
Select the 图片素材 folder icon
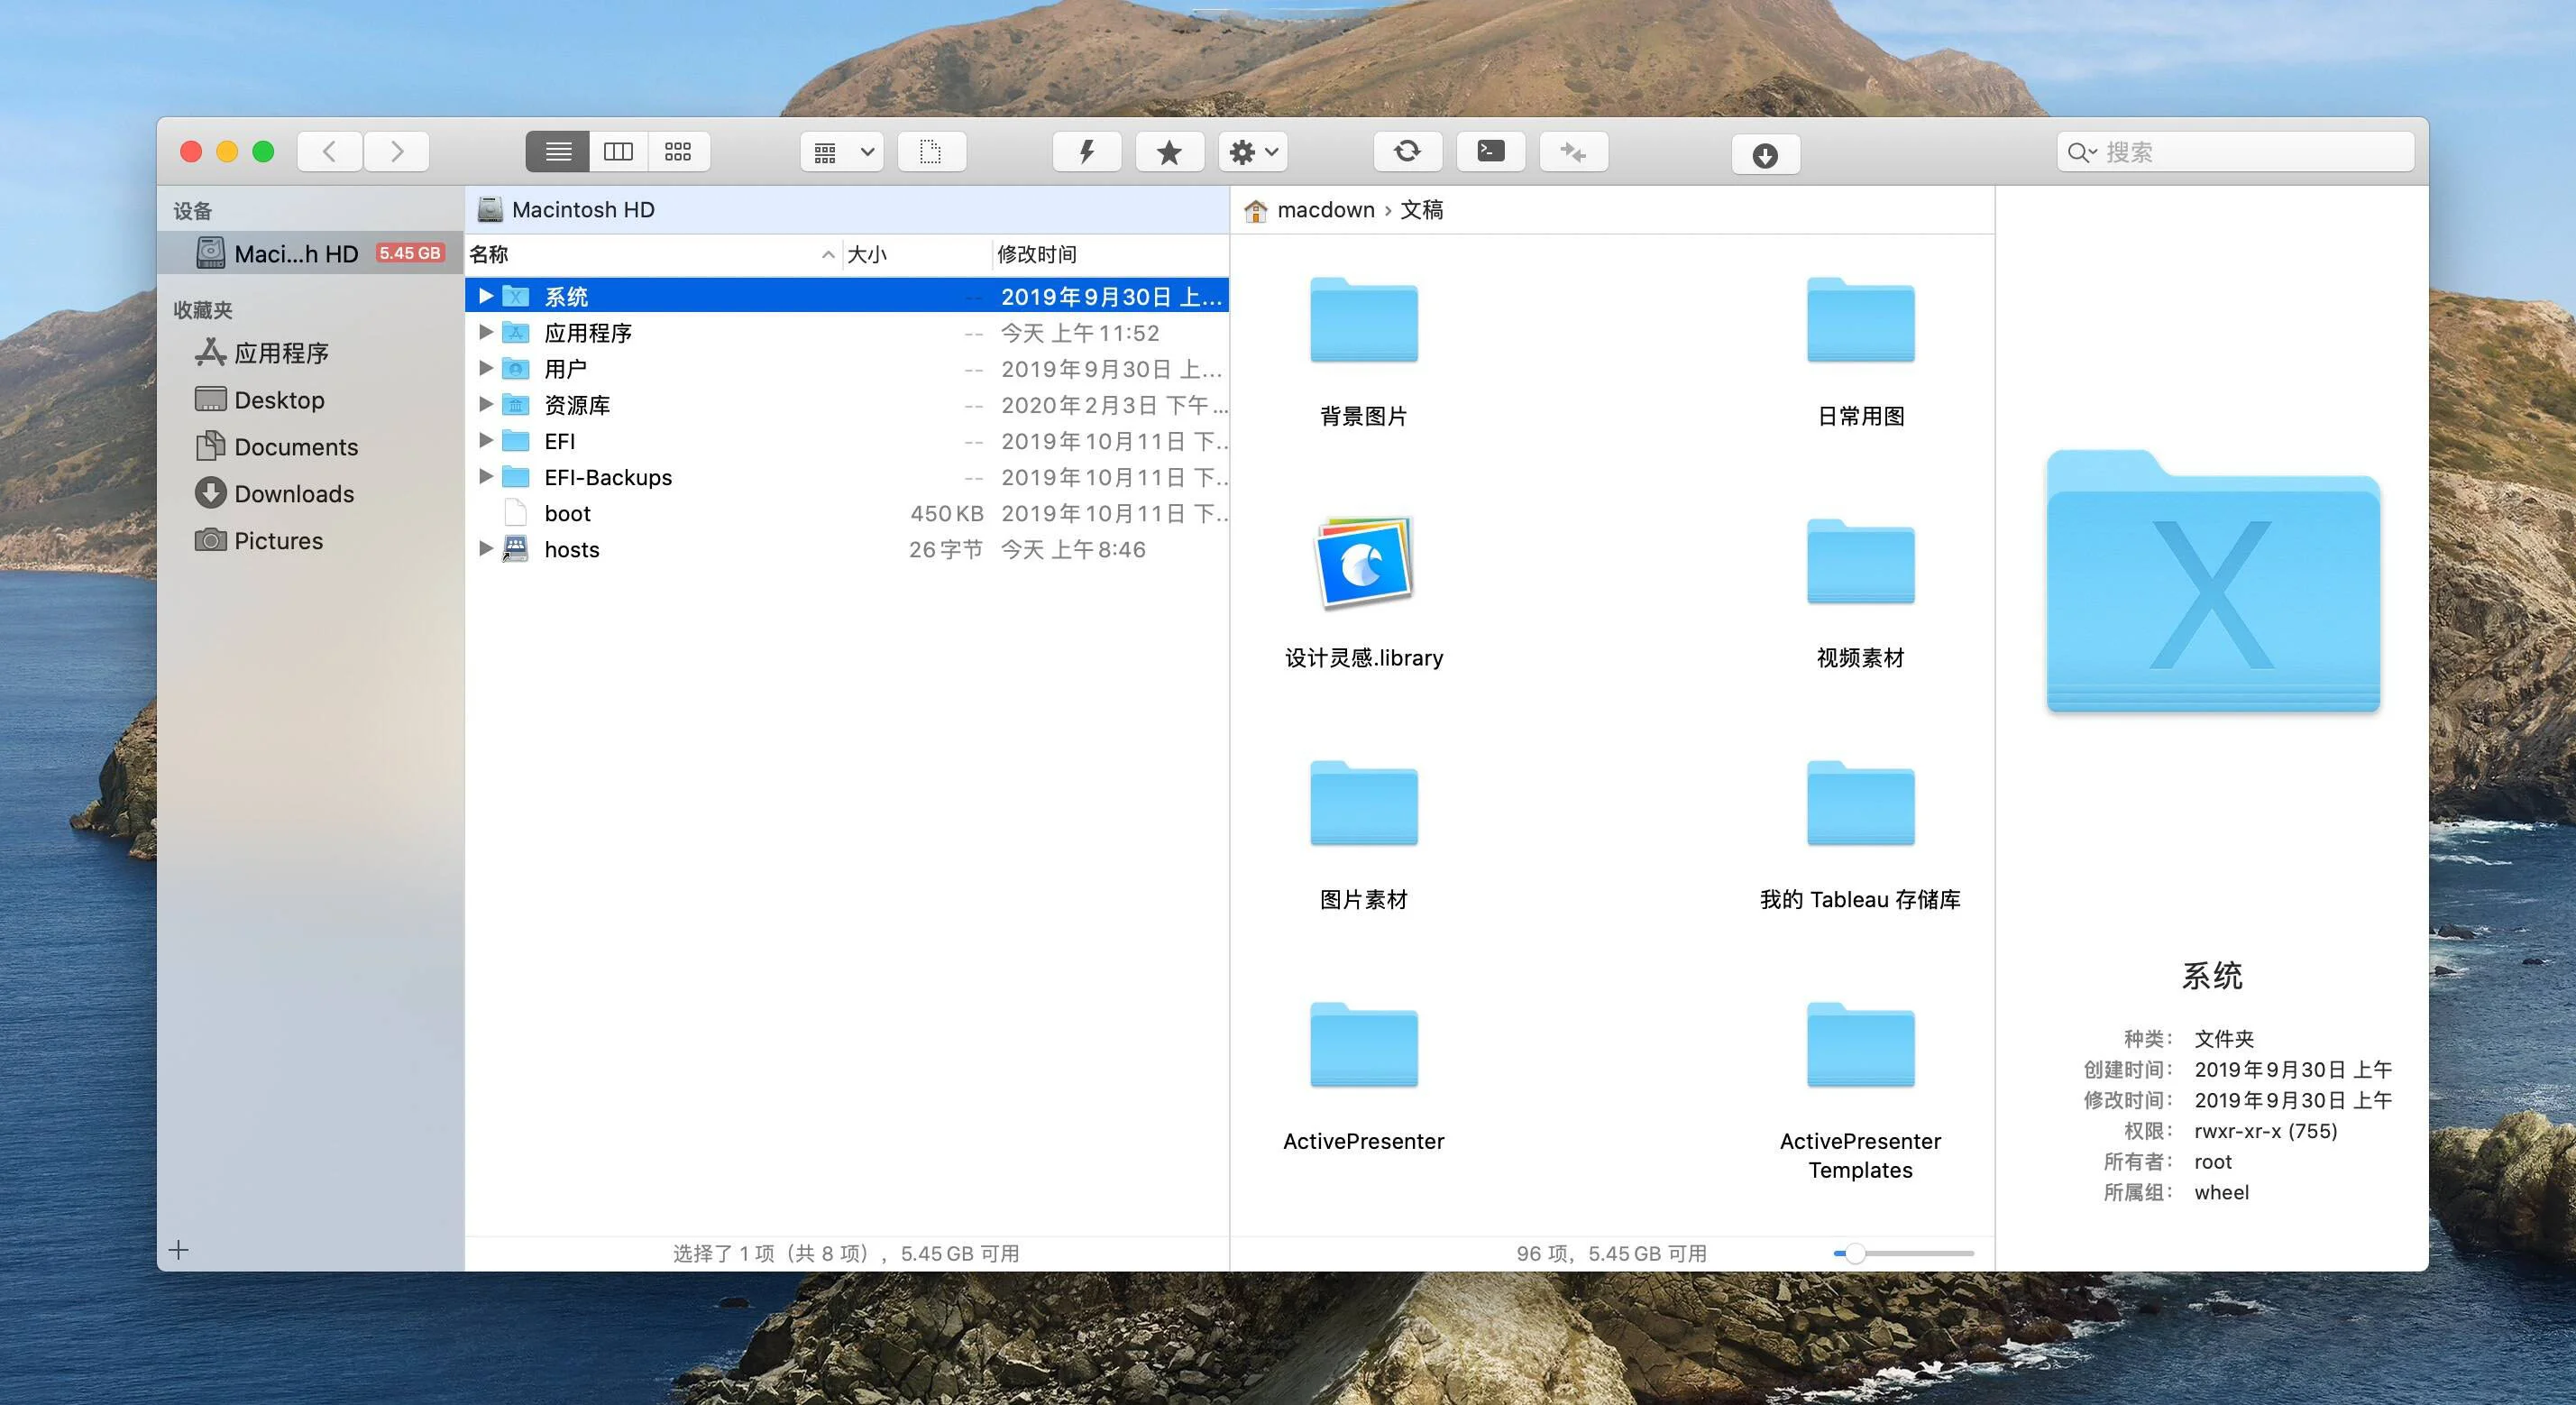[1364, 804]
